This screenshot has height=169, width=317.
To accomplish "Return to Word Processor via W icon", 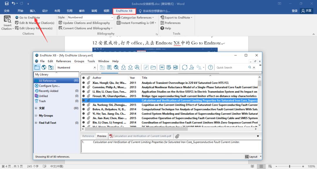I will (176, 67).
